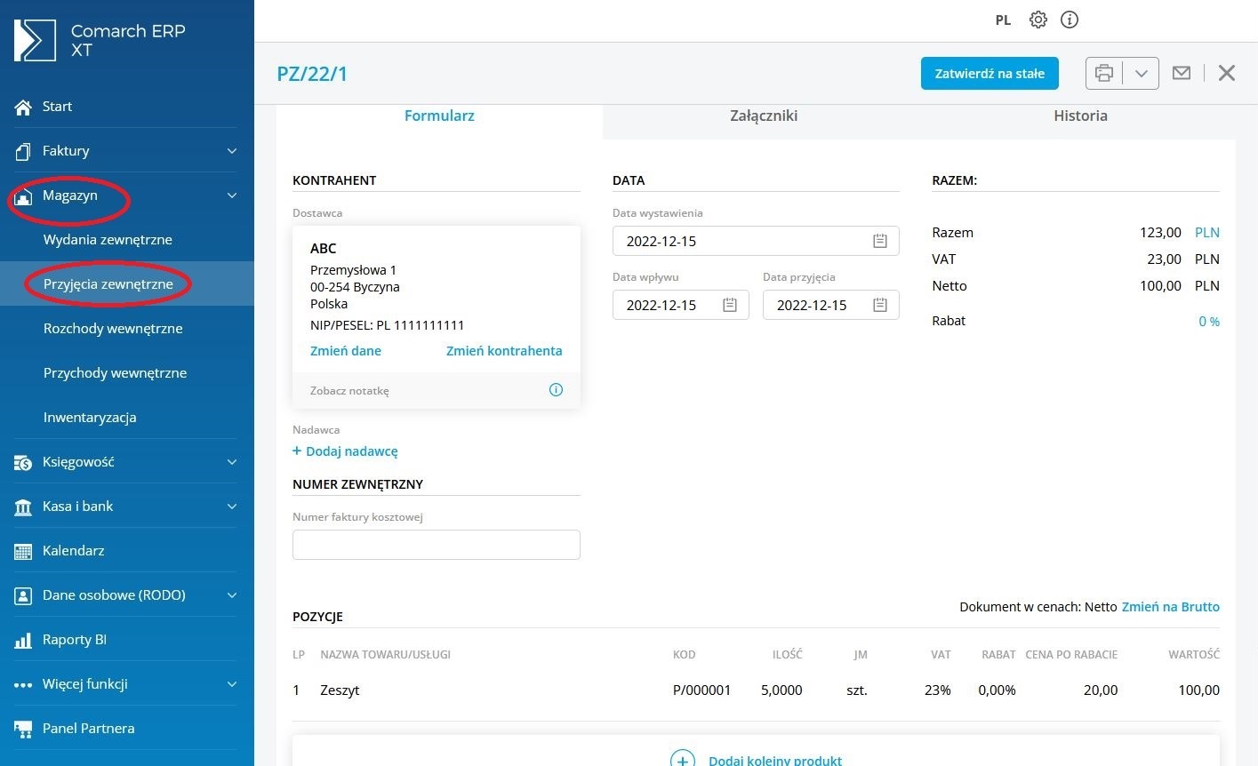
Task: Print the PZ/22/1 document using printer icon
Action: (1103, 73)
